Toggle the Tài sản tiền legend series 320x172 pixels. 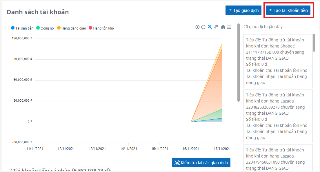click(x=22, y=28)
